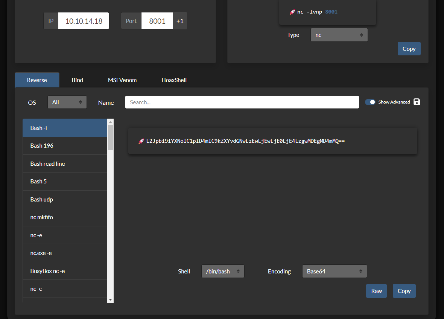Click the IP address field showing 10.10.14.18
This screenshot has width=444, height=319.
click(x=84, y=21)
